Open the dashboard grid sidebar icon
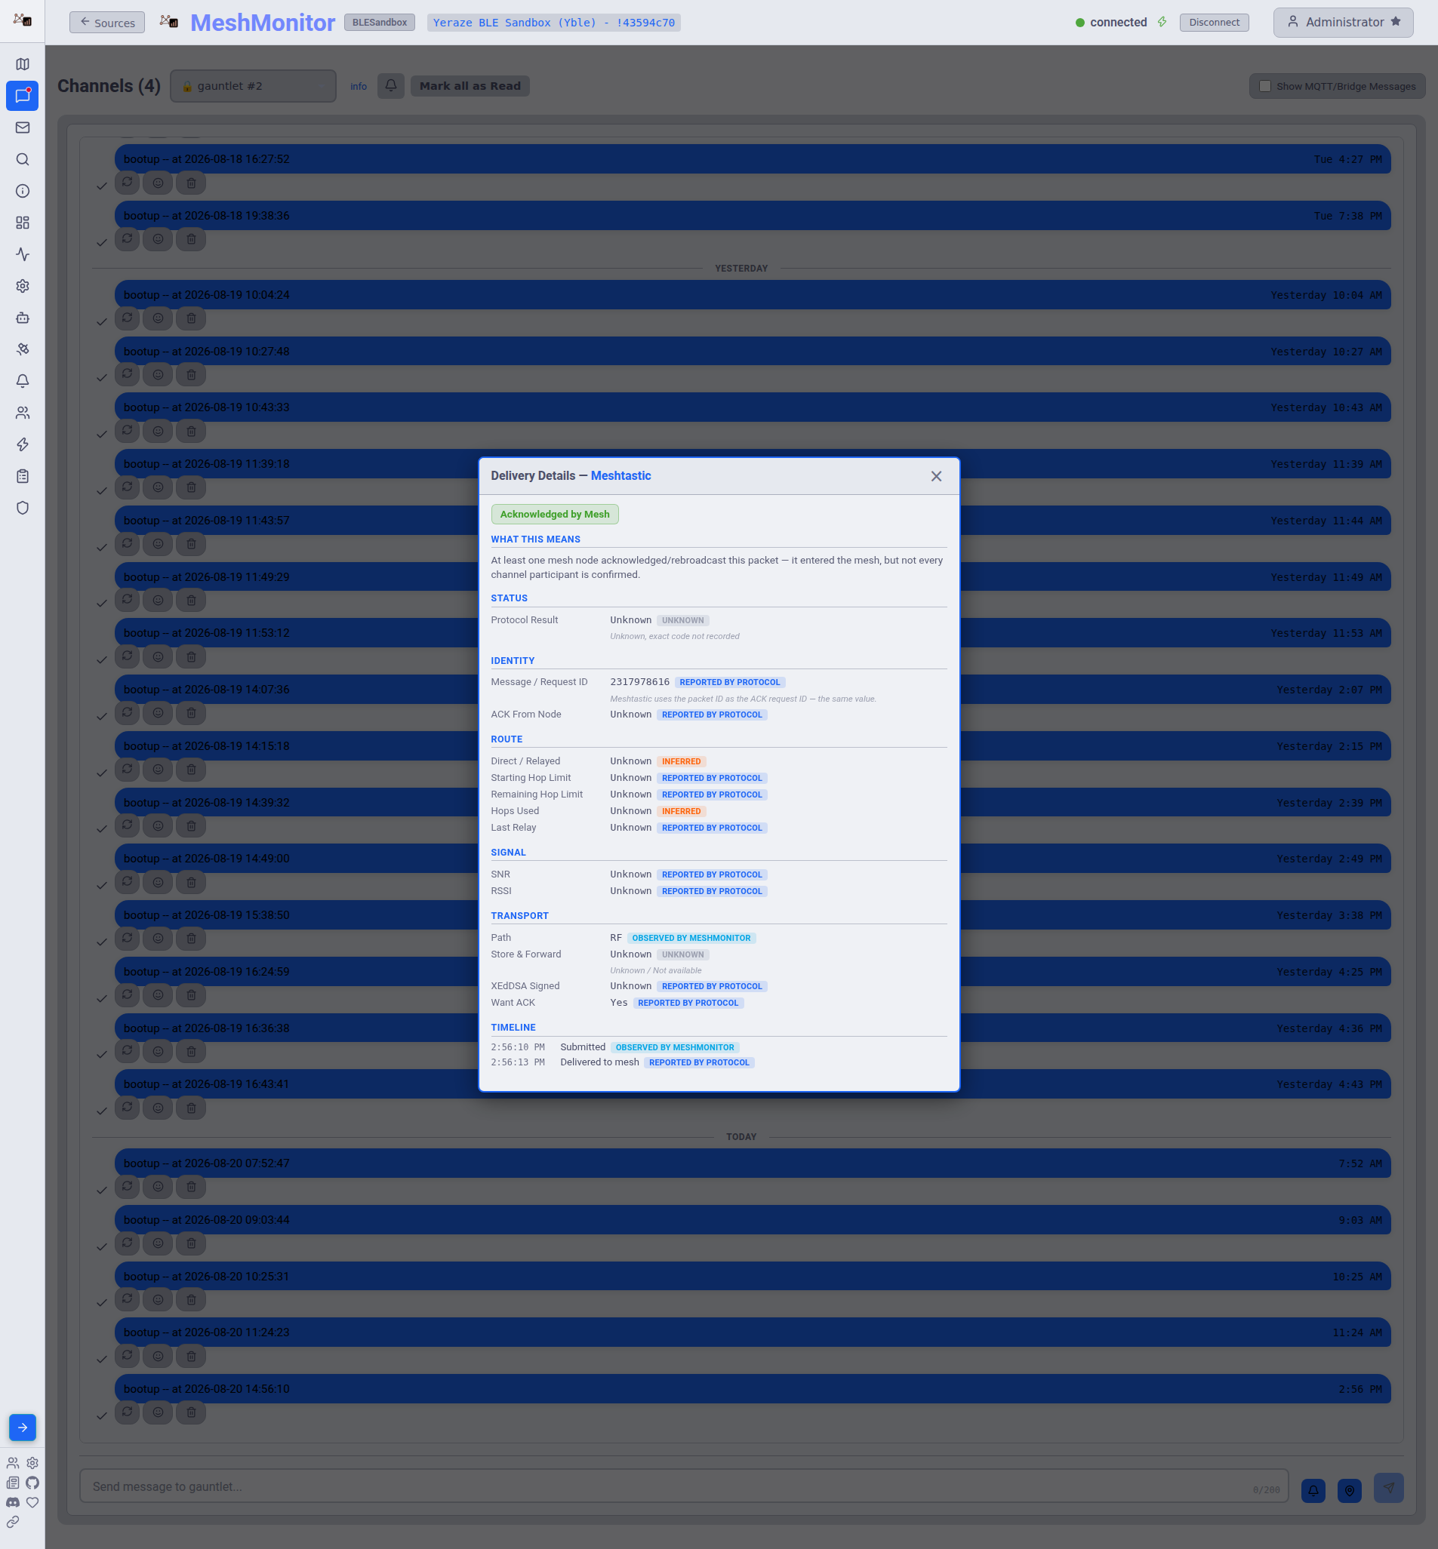This screenshot has width=1438, height=1549. pyautogui.click(x=23, y=223)
